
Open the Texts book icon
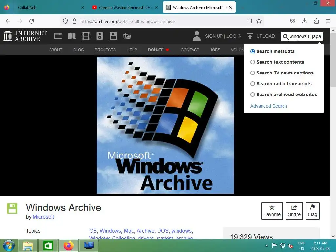pos(72,36)
